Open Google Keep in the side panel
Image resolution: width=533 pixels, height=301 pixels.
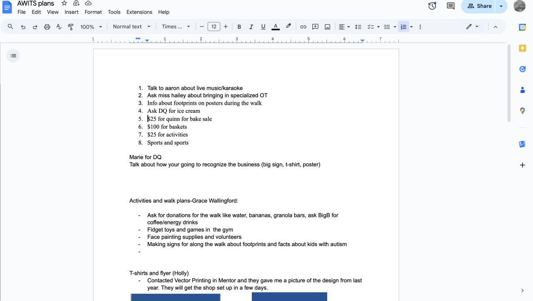tap(522, 48)
